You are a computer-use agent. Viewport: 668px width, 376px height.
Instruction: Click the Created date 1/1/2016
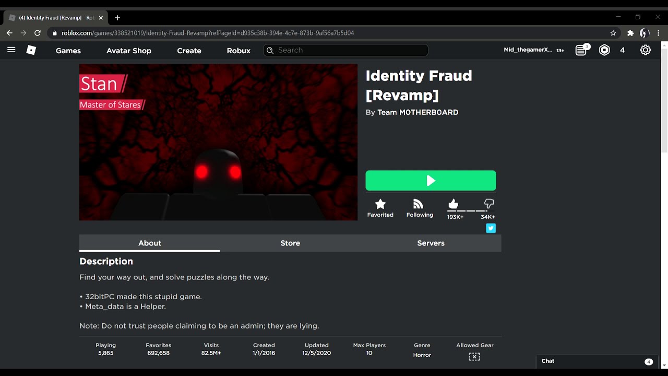click(x=264, y=353)
